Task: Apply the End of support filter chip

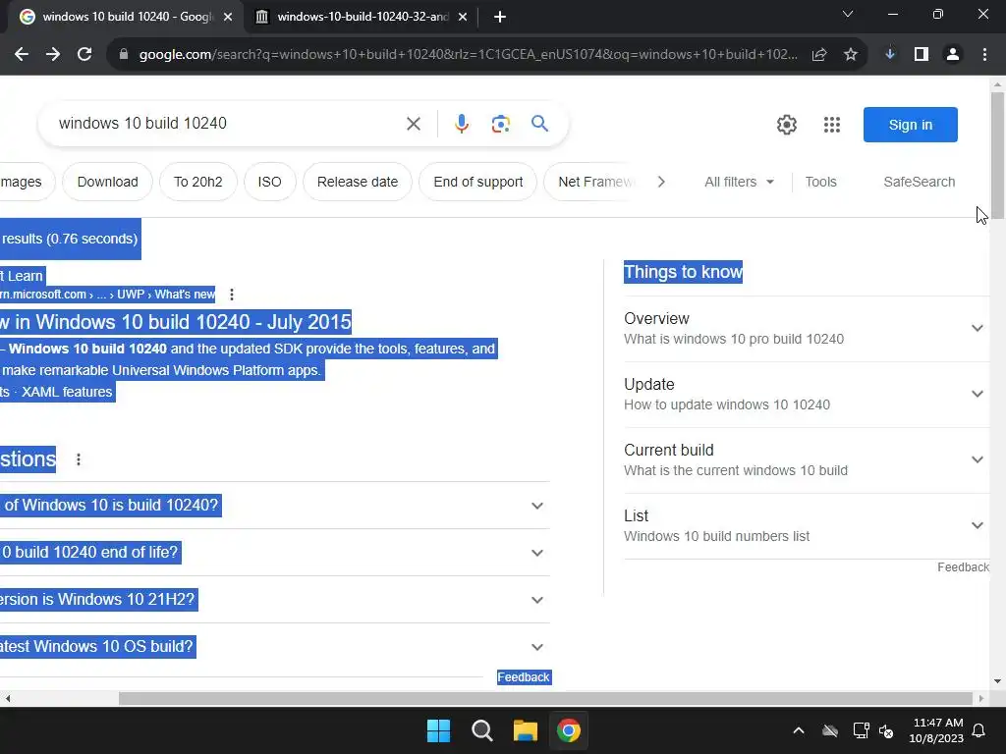Action: click(x=478, y=182)
